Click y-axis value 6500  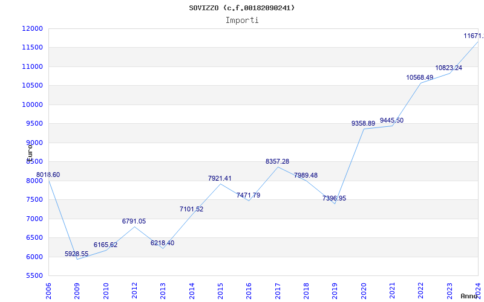click(34, 237)
